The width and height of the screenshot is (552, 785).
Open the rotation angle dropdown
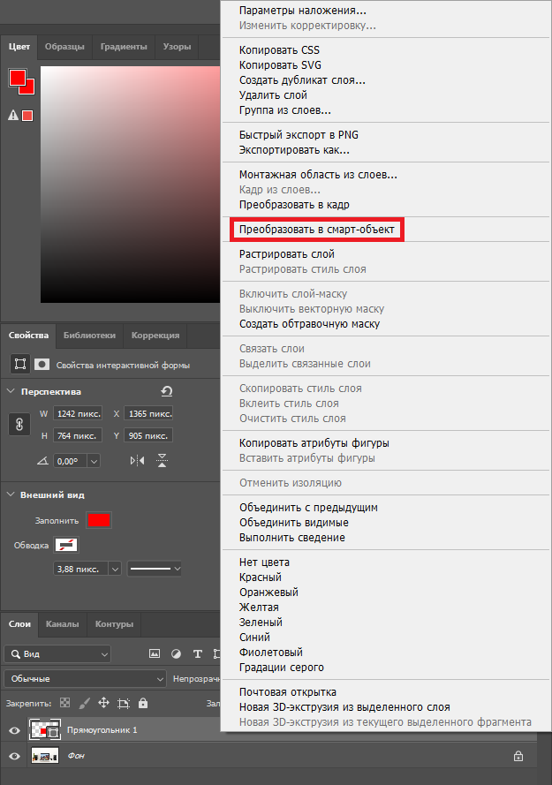[x=94, y=461]
